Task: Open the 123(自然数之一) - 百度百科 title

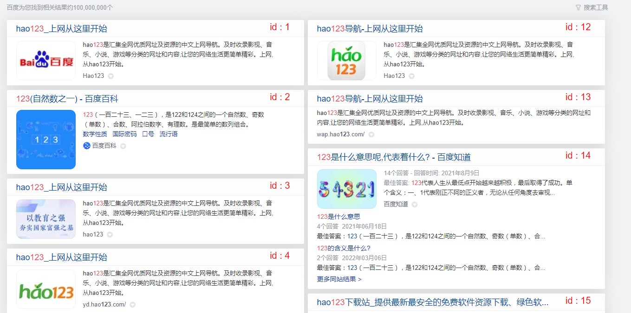Action: (67, 99)
